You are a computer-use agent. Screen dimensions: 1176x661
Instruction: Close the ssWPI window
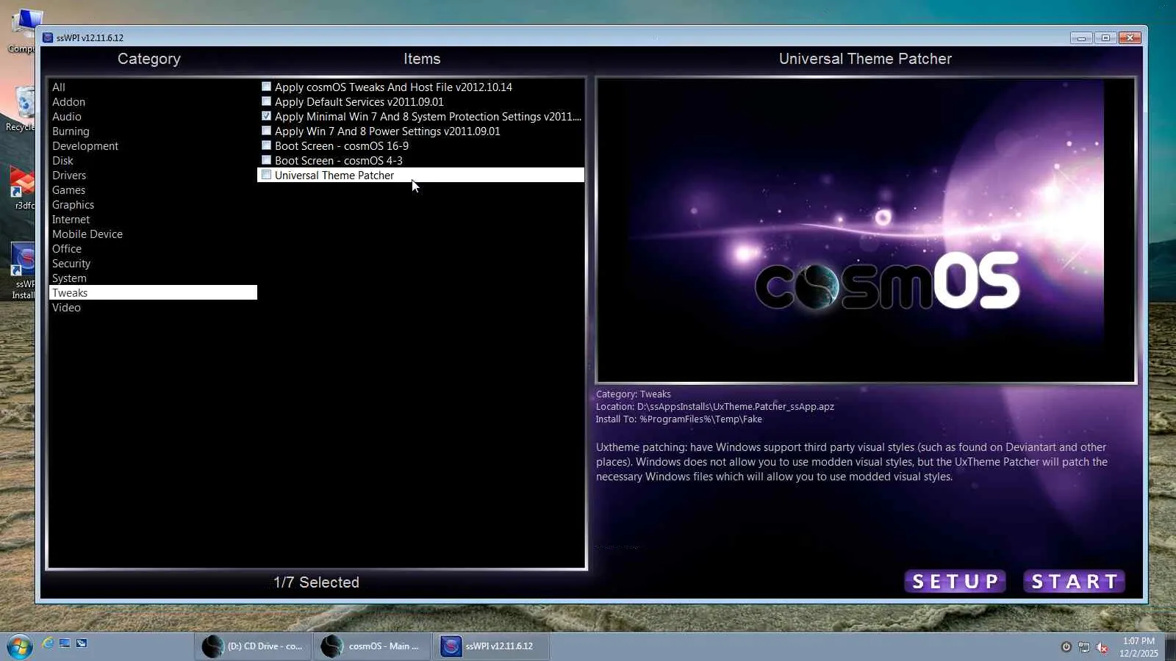point(1130,38)
